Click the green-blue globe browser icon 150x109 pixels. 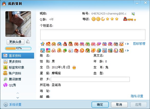99,50
